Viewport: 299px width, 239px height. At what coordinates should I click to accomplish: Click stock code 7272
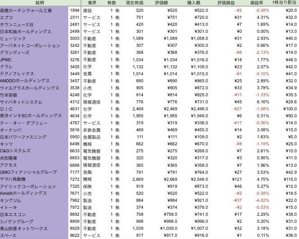click(x=74, y=179)
